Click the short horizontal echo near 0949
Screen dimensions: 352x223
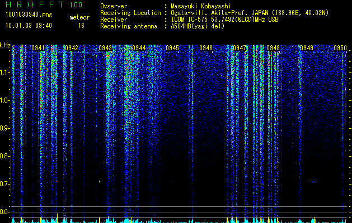point(313,182)
